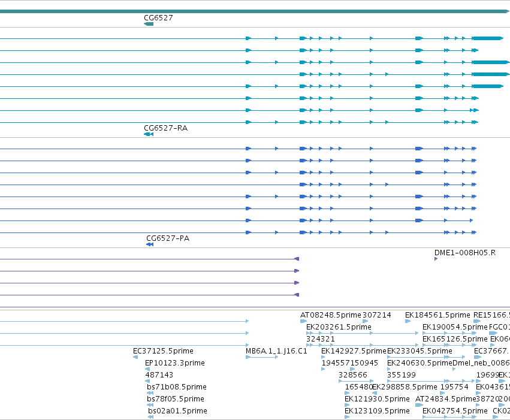Click the EK165126.5prime label
The image size is (510, 420).
[455, 339]
